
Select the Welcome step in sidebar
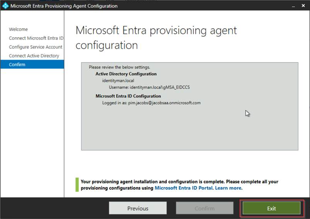coord(19,29)
